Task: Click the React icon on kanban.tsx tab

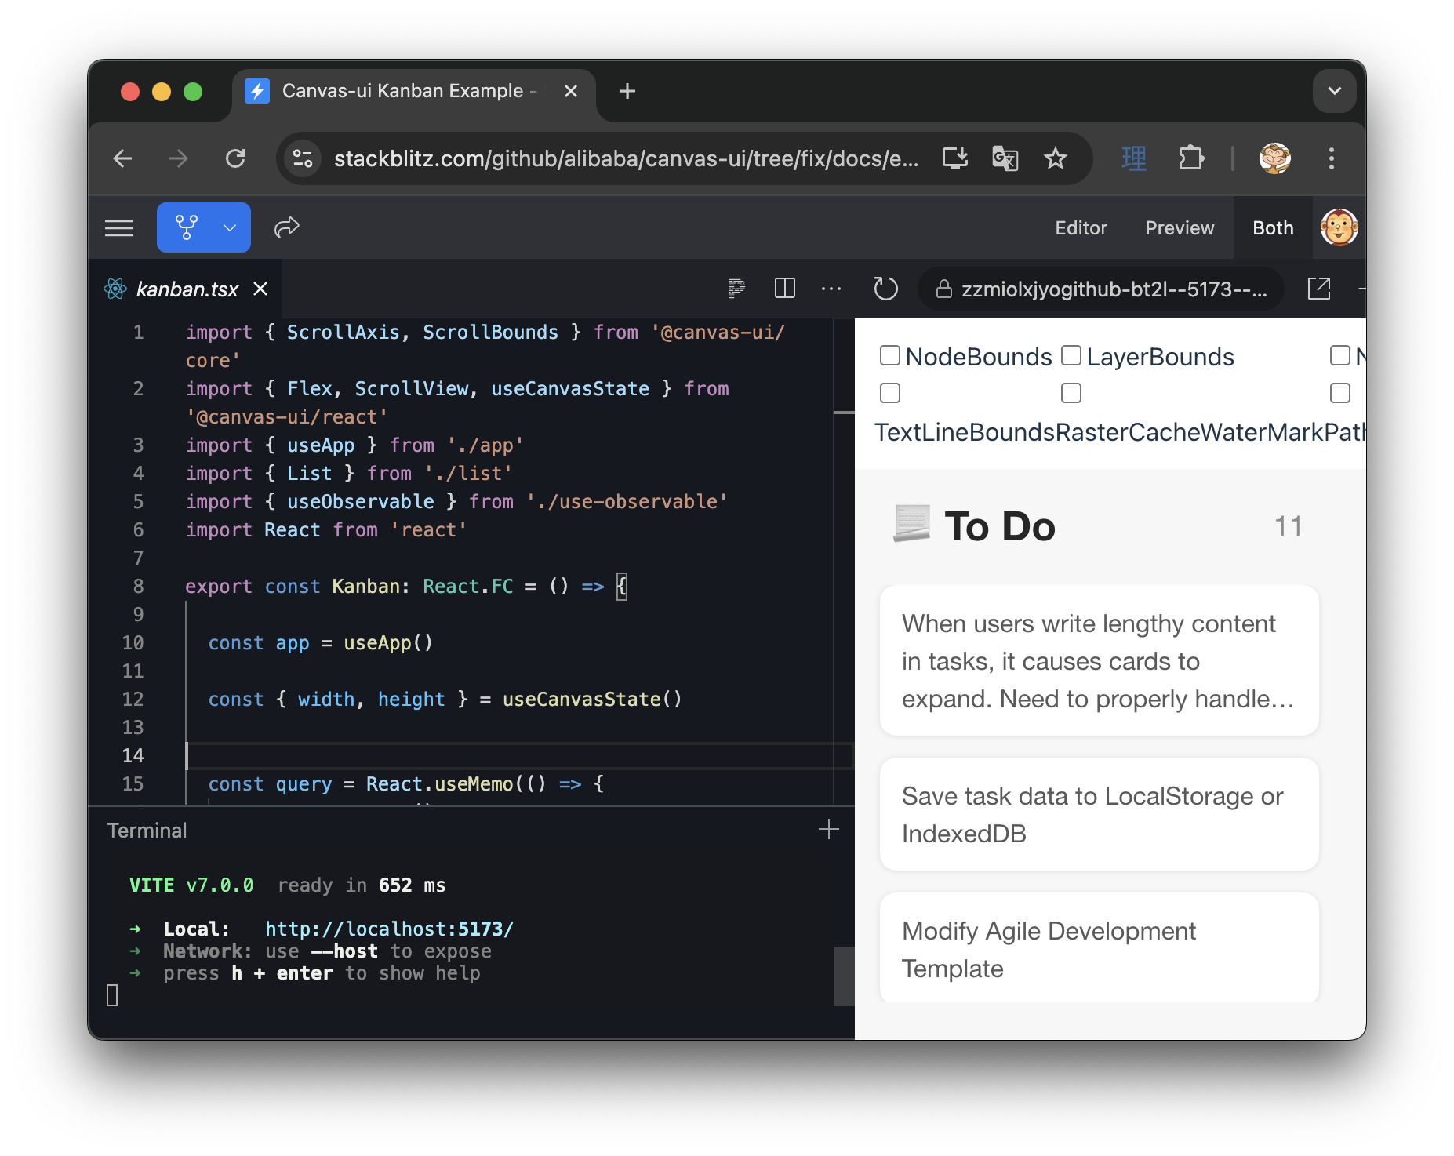Action: click(x=115, y=289)
